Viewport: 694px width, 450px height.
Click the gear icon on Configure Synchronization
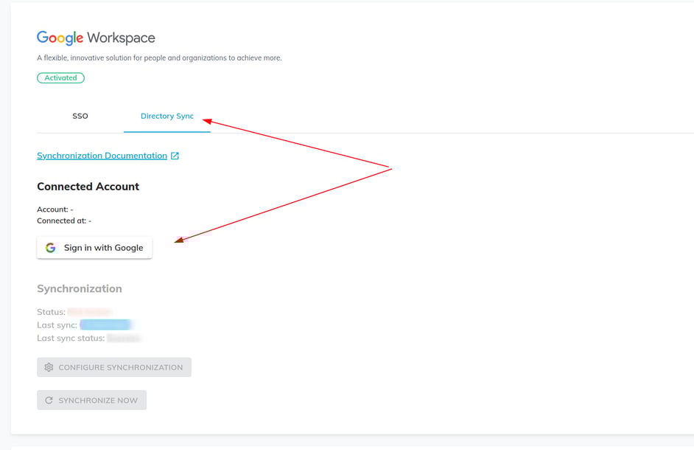click(x=49, y=367)
